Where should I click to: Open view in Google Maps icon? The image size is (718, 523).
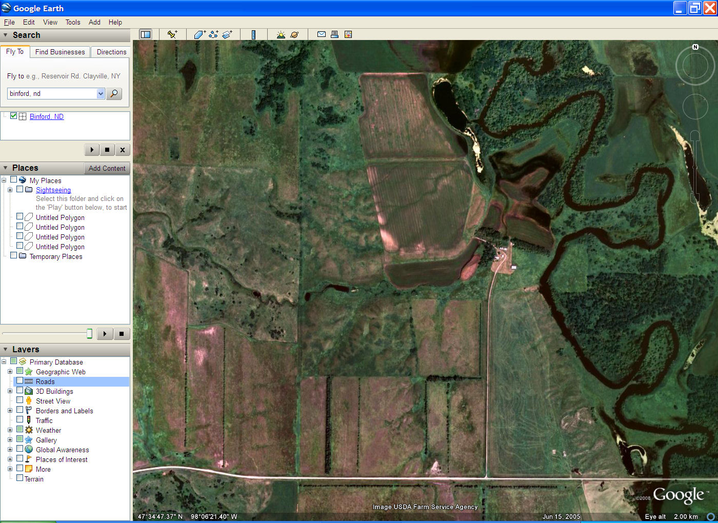pyautogui.click(x=348, y=34)
